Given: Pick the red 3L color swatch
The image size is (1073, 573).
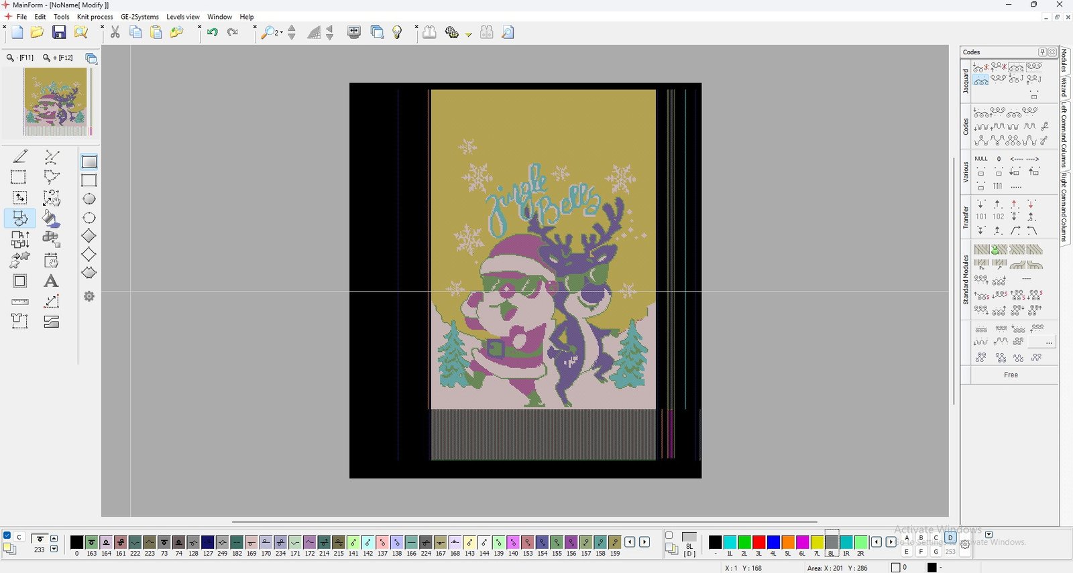Looking at the screenshot, I should pos(759,542).
